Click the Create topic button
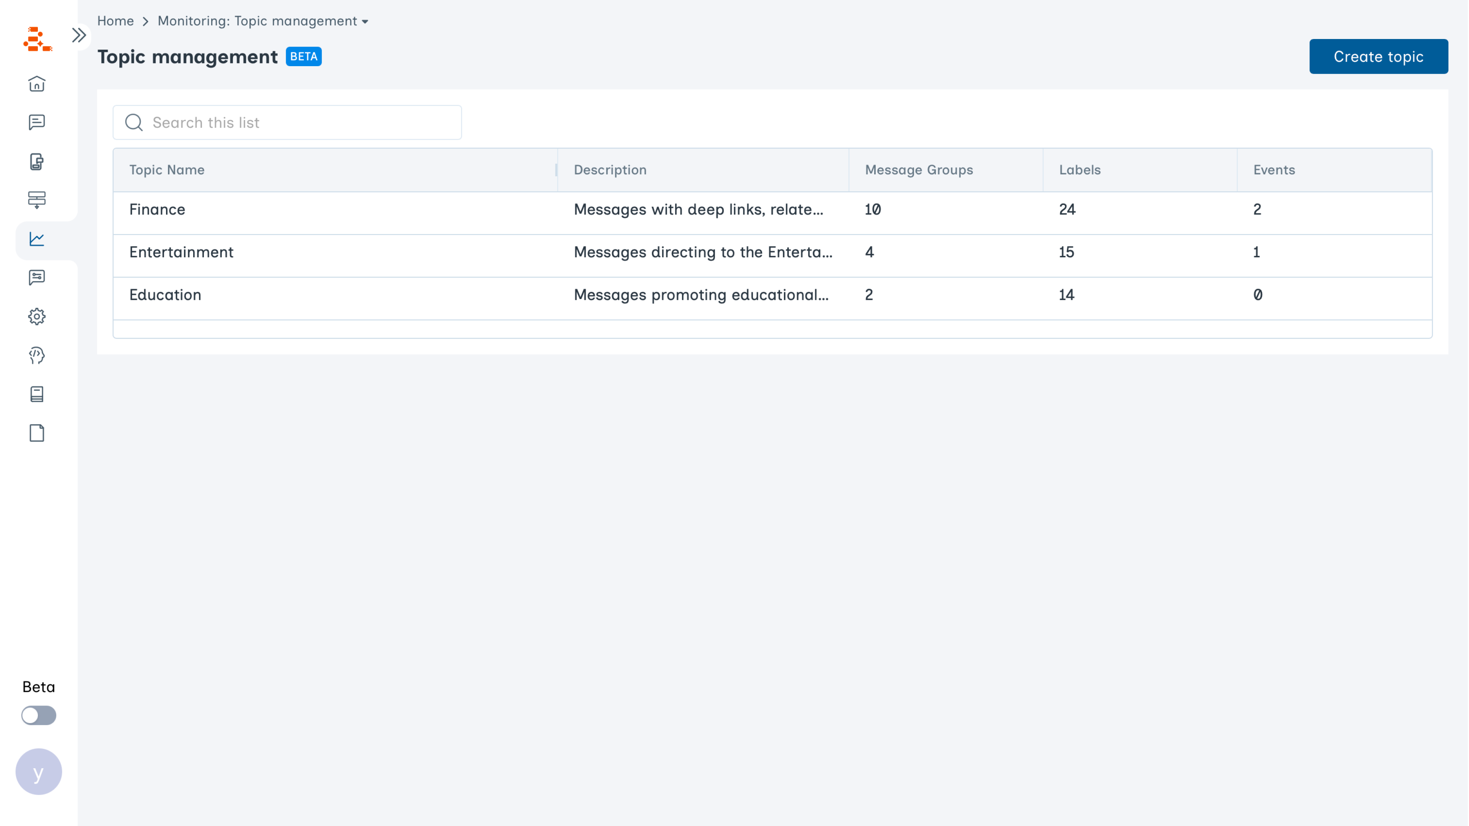The image size is (1469, 826). point(1378,57)
